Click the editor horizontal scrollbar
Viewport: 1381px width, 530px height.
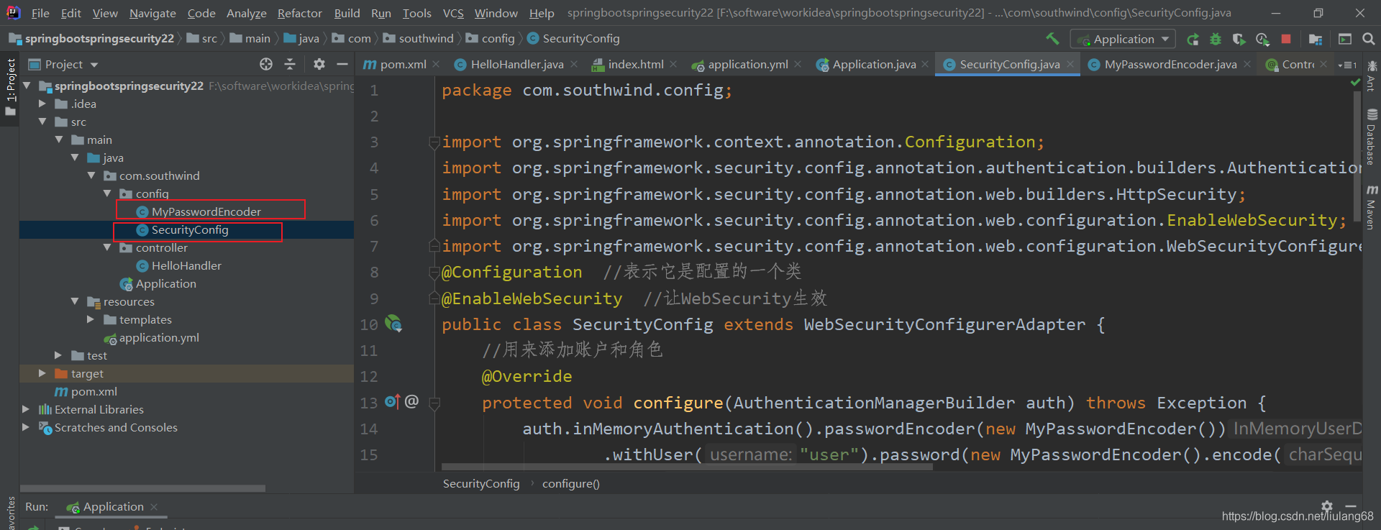(687, 467)
